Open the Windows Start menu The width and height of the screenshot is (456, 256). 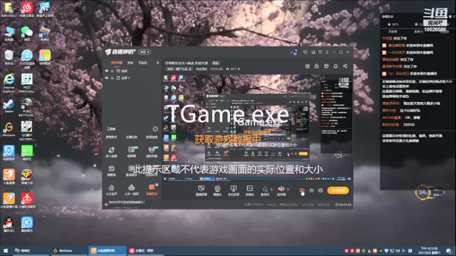5,250
